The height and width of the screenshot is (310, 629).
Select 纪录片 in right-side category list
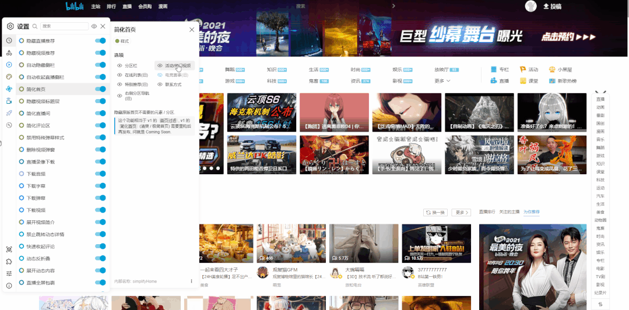(600, 293)
